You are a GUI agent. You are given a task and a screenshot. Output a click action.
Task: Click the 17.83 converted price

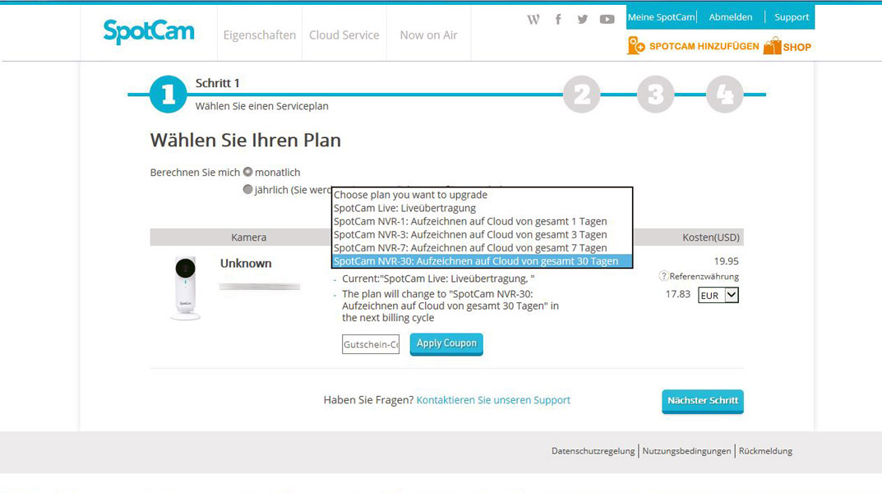[x=678, y=294]
